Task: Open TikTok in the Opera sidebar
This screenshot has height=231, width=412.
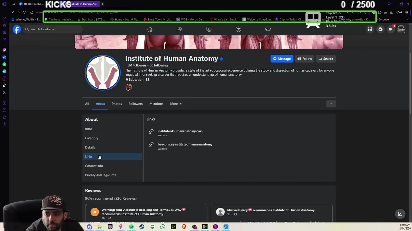Action: point(4,85)
